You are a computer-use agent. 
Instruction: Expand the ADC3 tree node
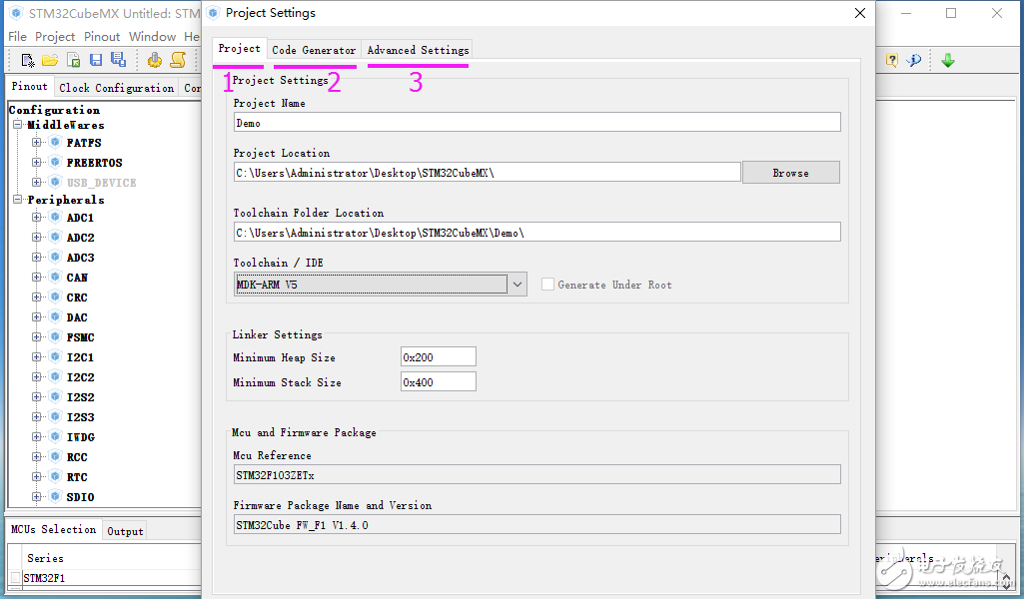coord(37,258)
